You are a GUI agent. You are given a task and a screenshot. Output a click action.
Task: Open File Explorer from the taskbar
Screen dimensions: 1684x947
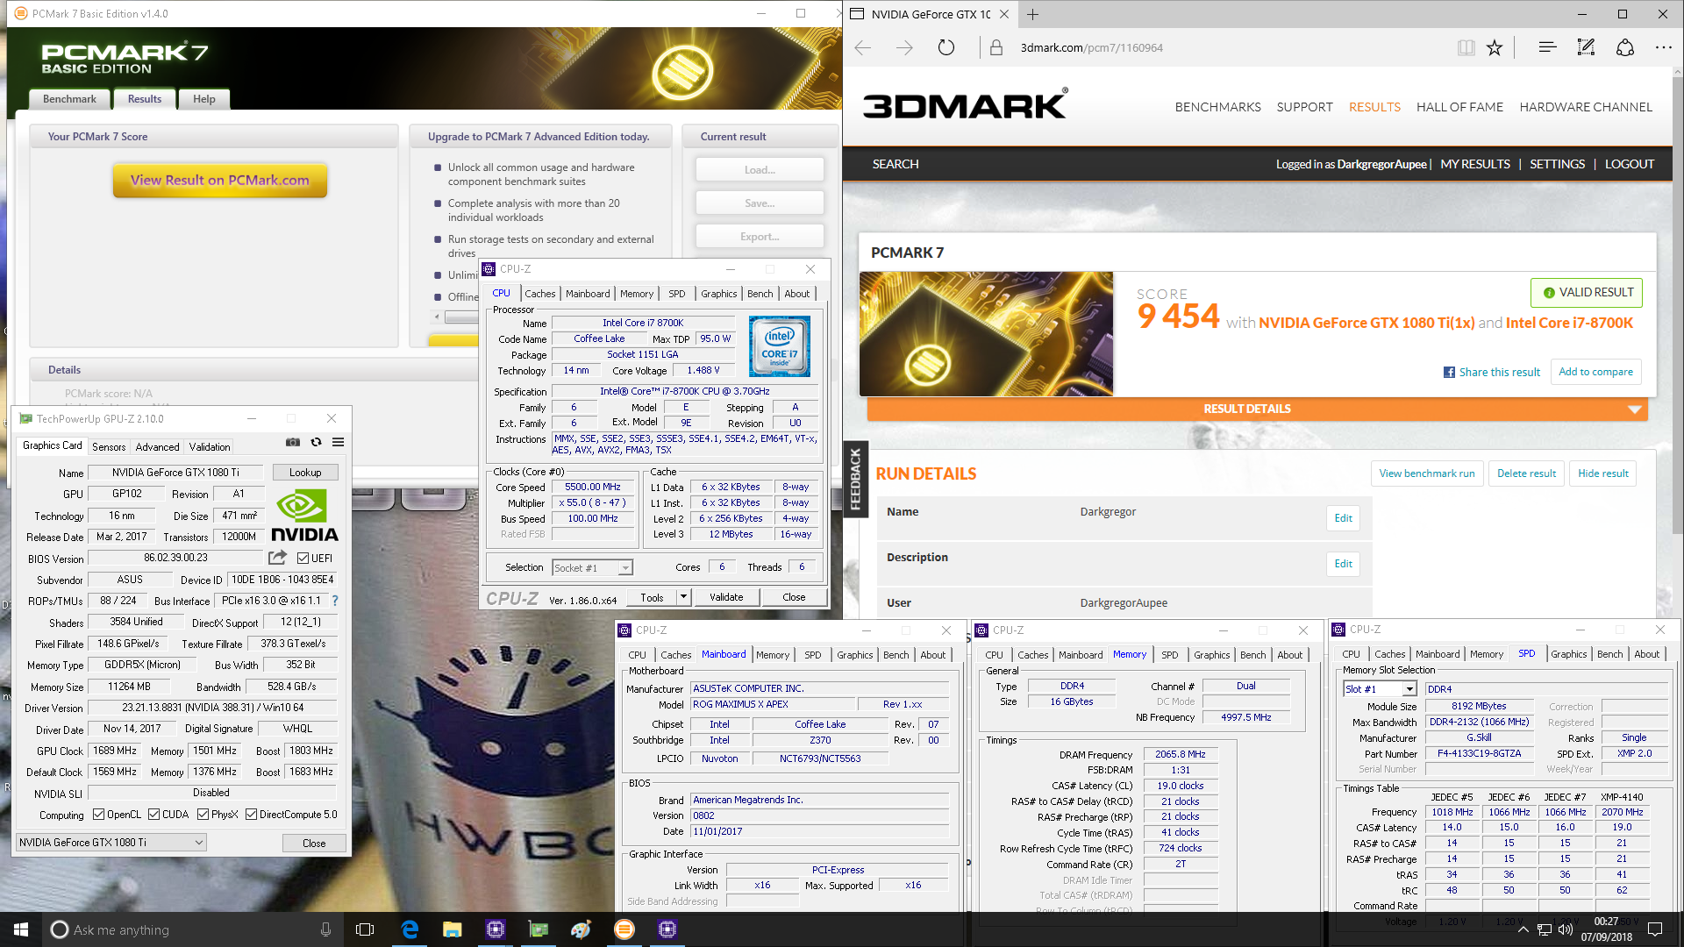pyautogui.click(x=453, y=929)
